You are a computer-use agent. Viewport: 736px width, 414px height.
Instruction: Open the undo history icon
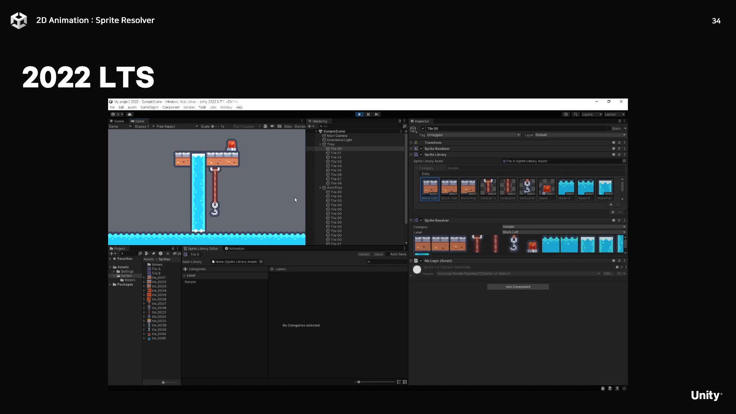[566, 114]
